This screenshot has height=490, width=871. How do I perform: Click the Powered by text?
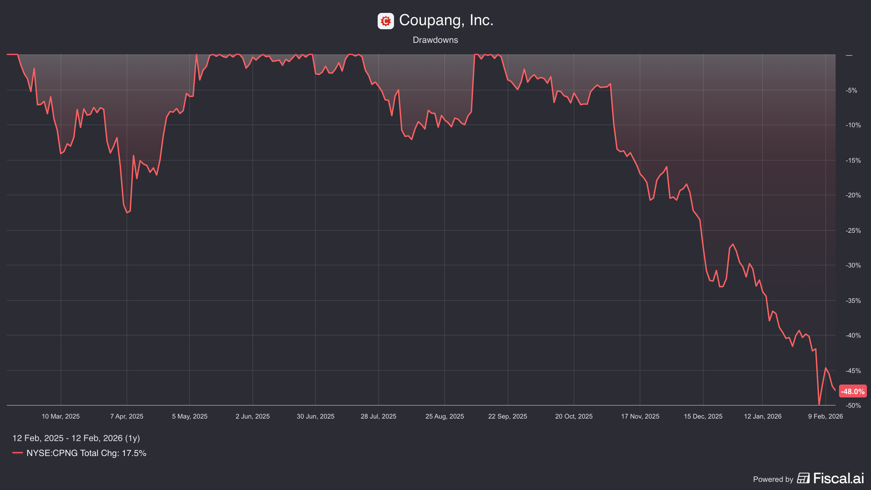coord(773,479)
